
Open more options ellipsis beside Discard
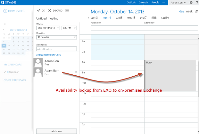coord(67,11)
